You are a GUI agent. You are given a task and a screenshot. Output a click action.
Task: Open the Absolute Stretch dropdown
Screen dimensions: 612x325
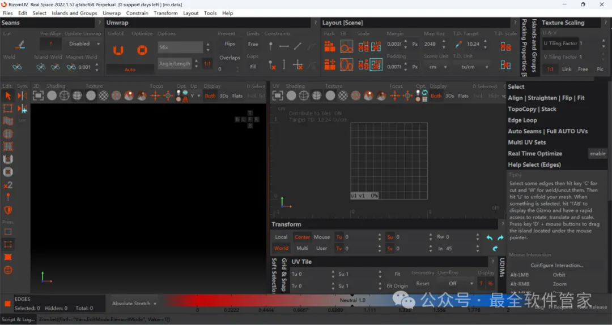[x=134, y=304]
